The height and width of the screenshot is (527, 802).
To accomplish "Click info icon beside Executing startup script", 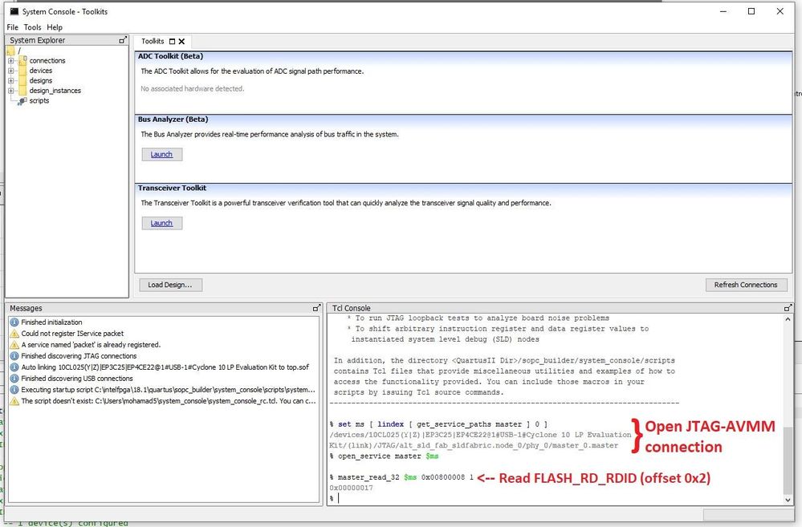I will coord(14,390).
